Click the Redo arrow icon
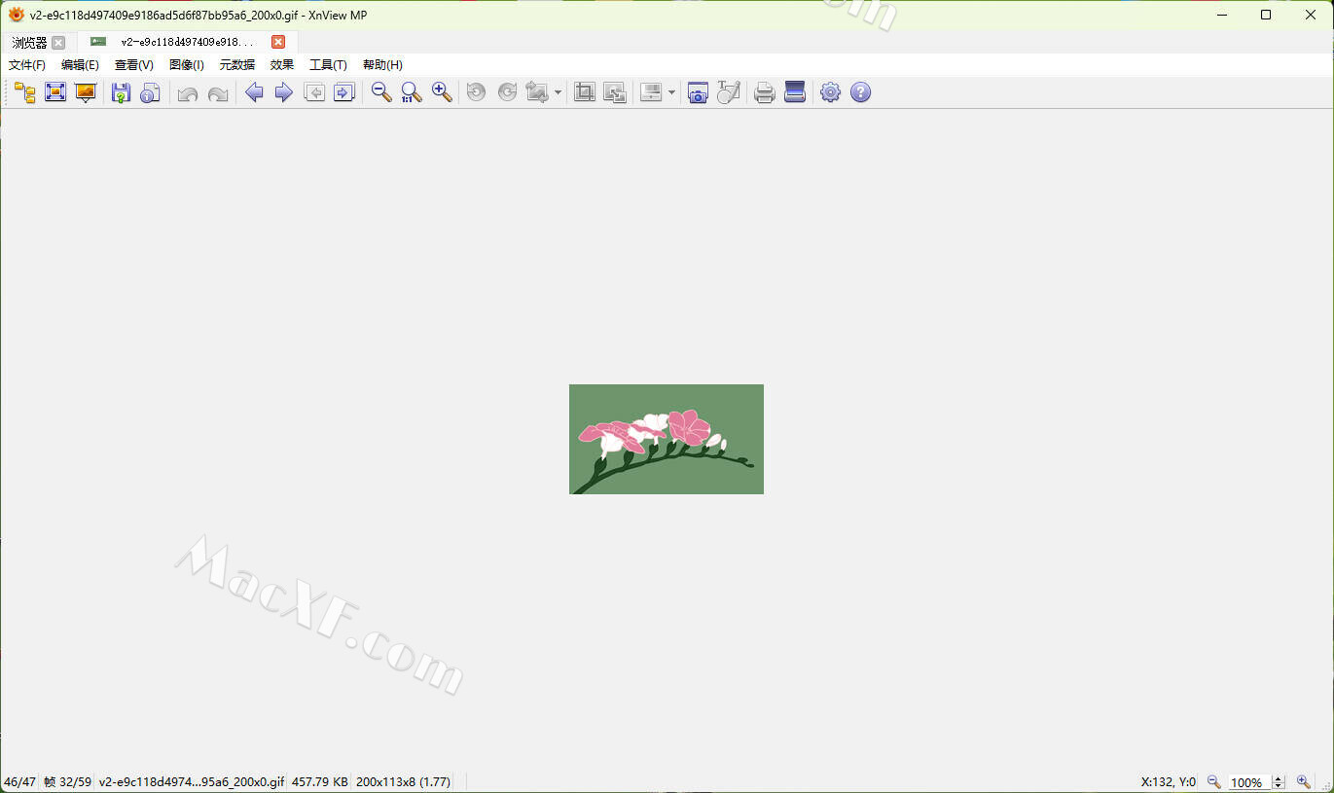The image size is (1334, 793). point(218,93)
